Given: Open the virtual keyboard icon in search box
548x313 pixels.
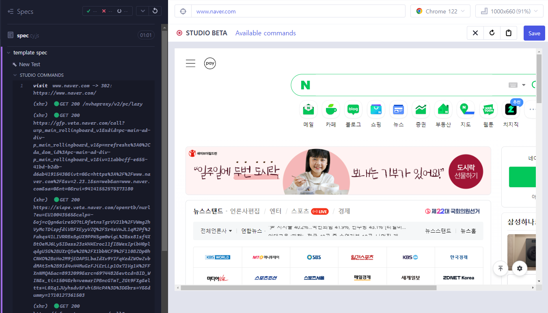Looking at the screenshot, I should tap(513, 85).
